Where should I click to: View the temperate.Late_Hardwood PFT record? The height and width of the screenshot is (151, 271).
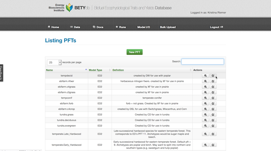205,134
